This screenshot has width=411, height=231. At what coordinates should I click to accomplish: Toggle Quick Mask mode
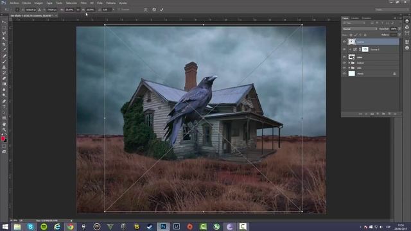click(x=4, y=146)
